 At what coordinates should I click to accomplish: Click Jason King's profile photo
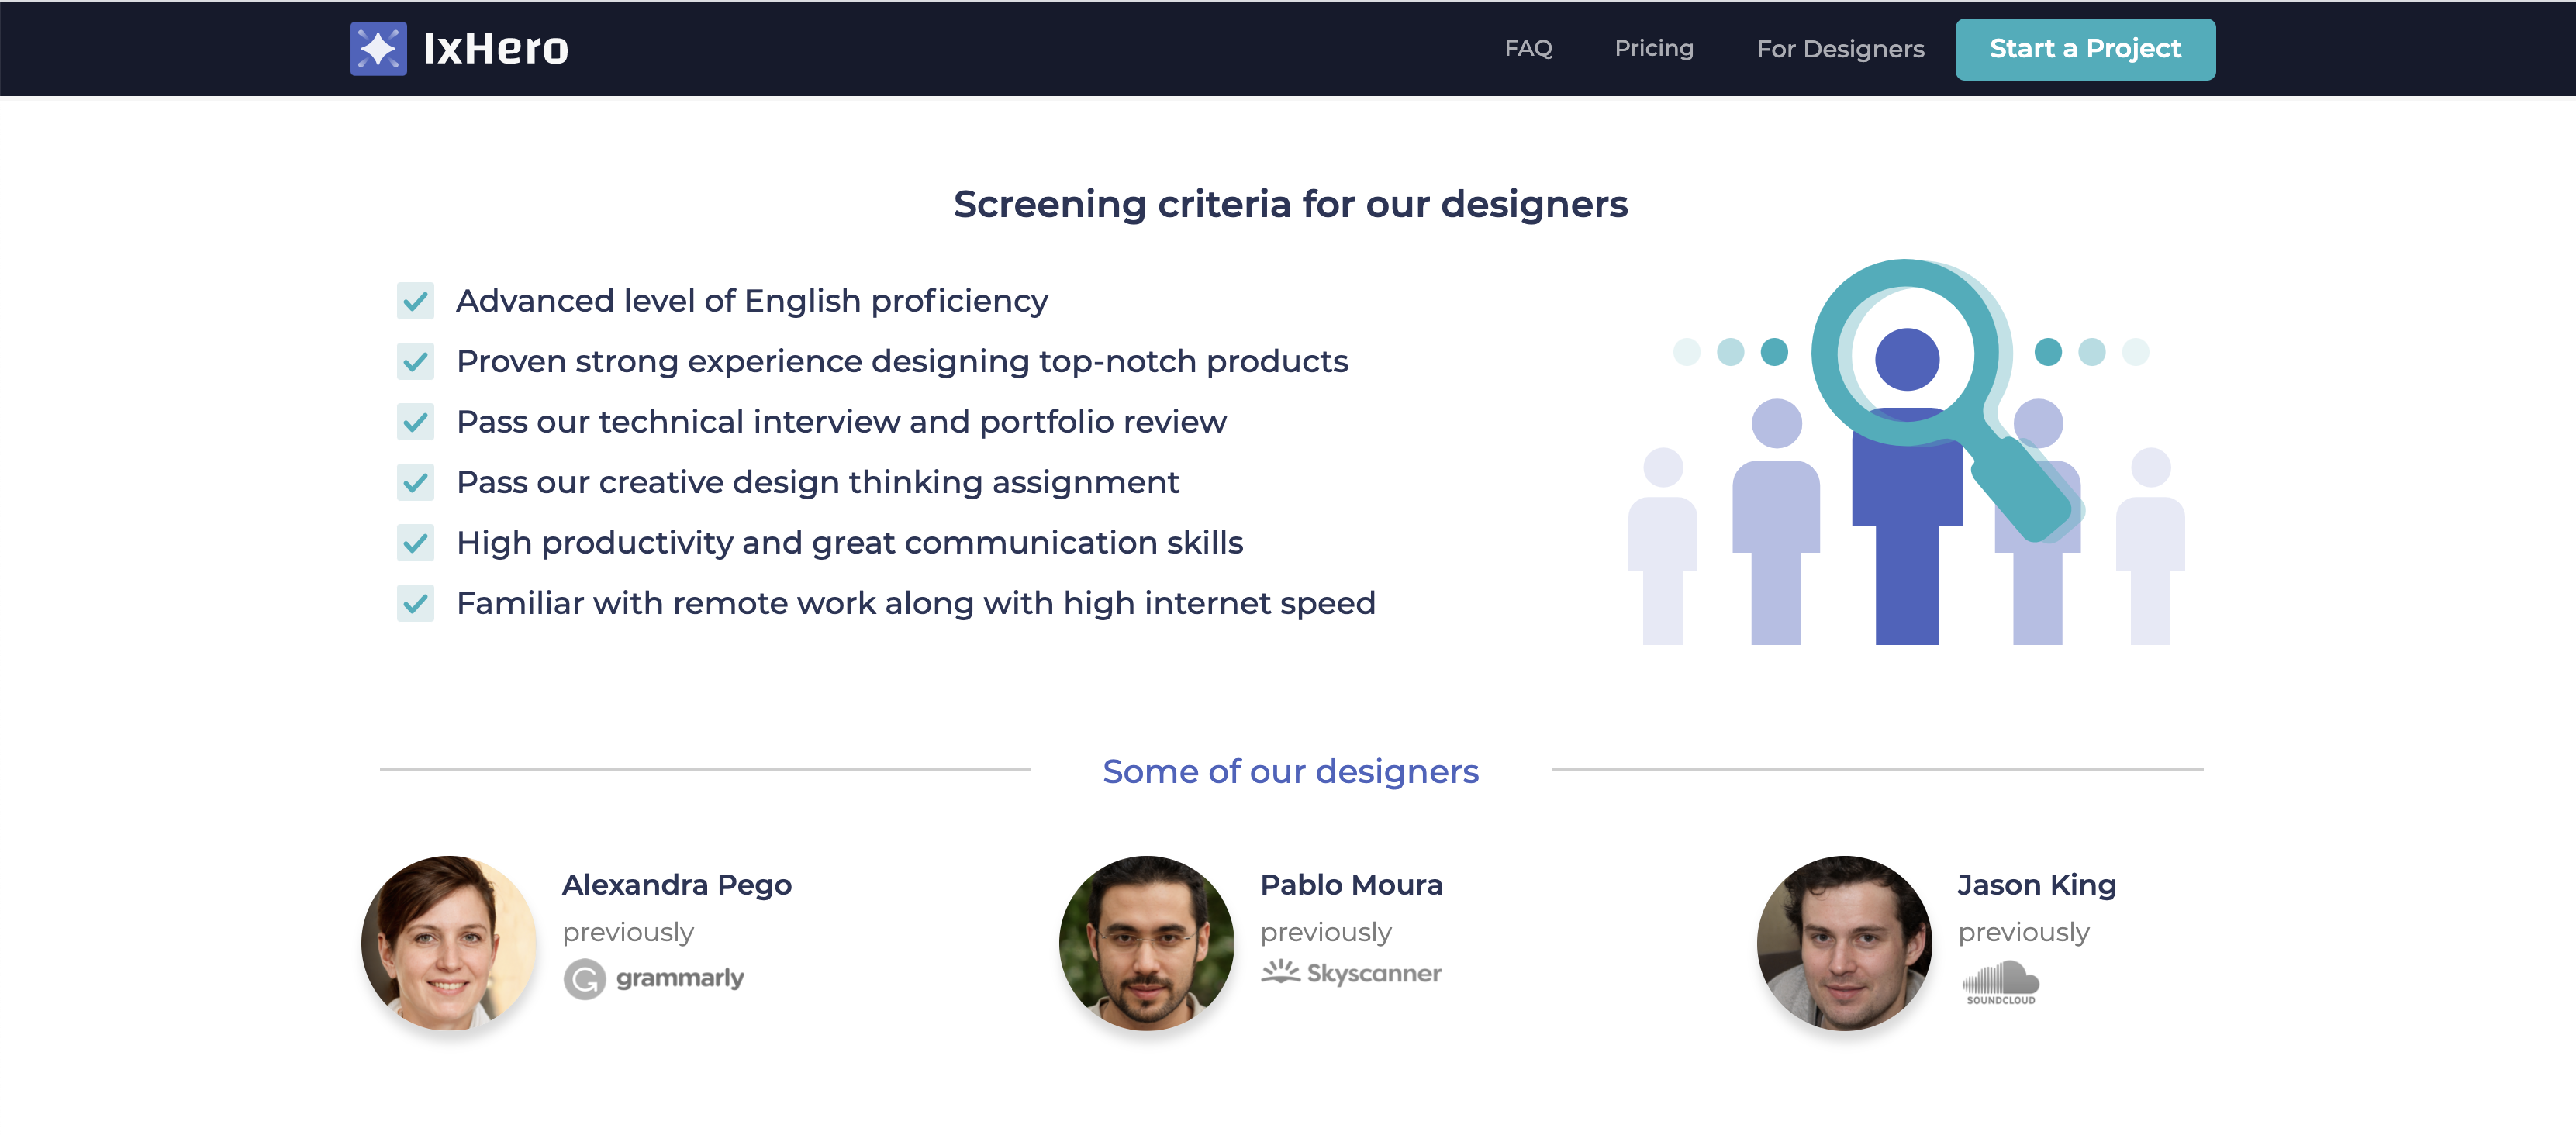coord(1844,942)
